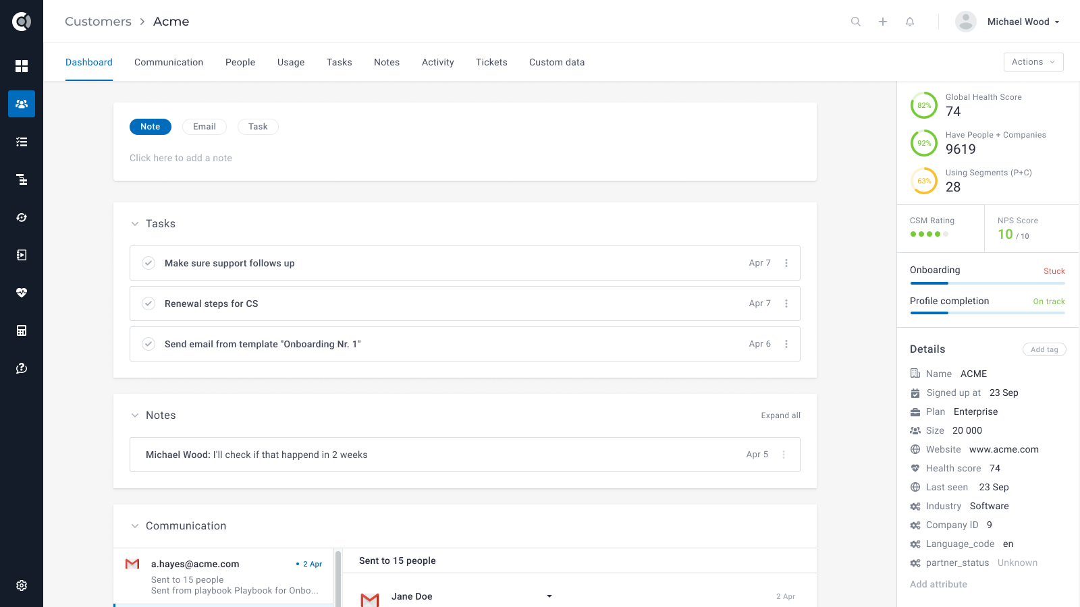The image size is (1080, 607).
Task: Select the Dashboard tab
Action: [89, 62]
